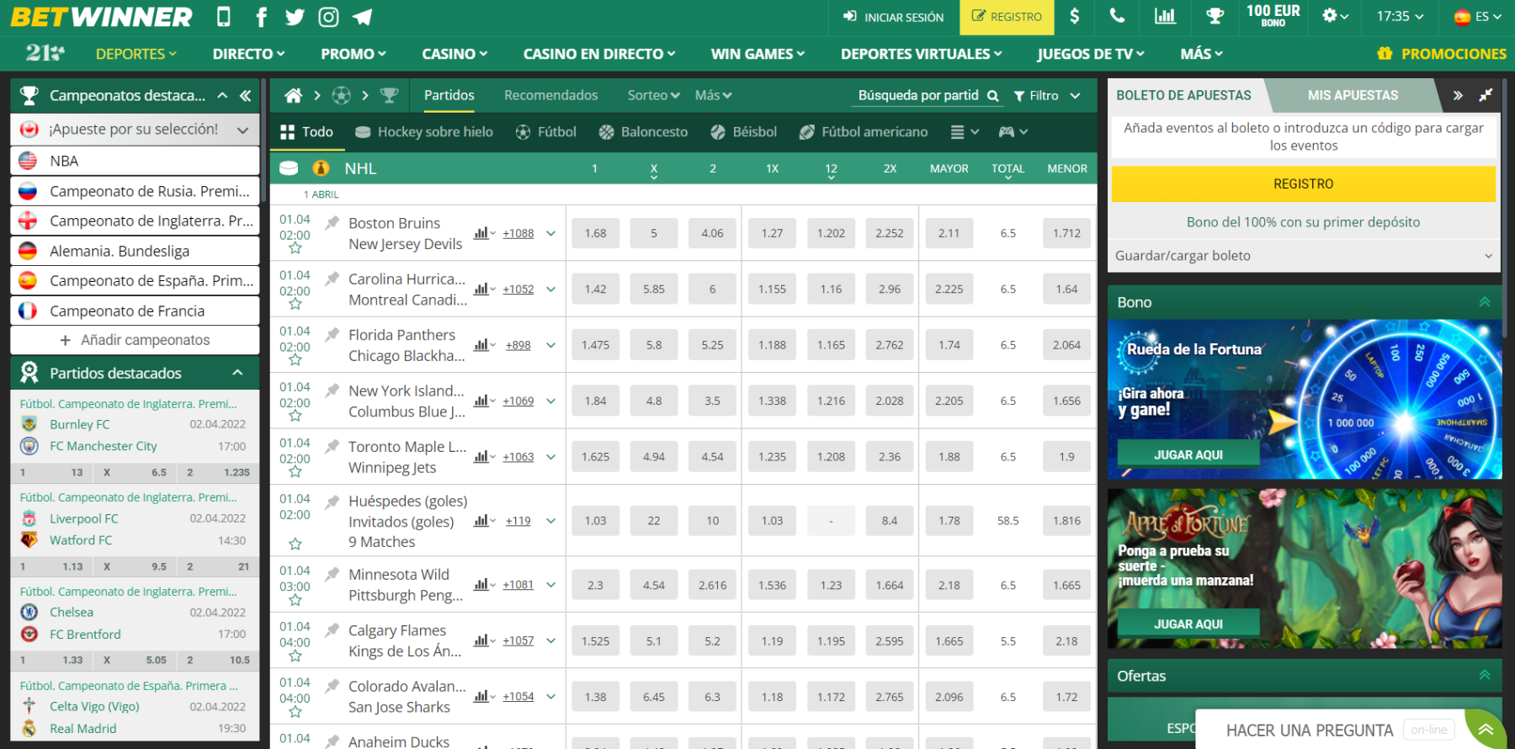
Task: Click the NHL league info icon
Action: 321,168
